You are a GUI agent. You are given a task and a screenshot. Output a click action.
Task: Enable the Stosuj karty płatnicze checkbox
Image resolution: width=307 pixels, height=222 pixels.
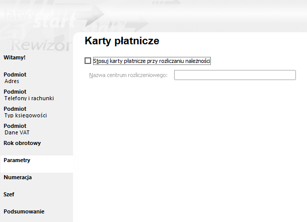[x=88, y=61]
